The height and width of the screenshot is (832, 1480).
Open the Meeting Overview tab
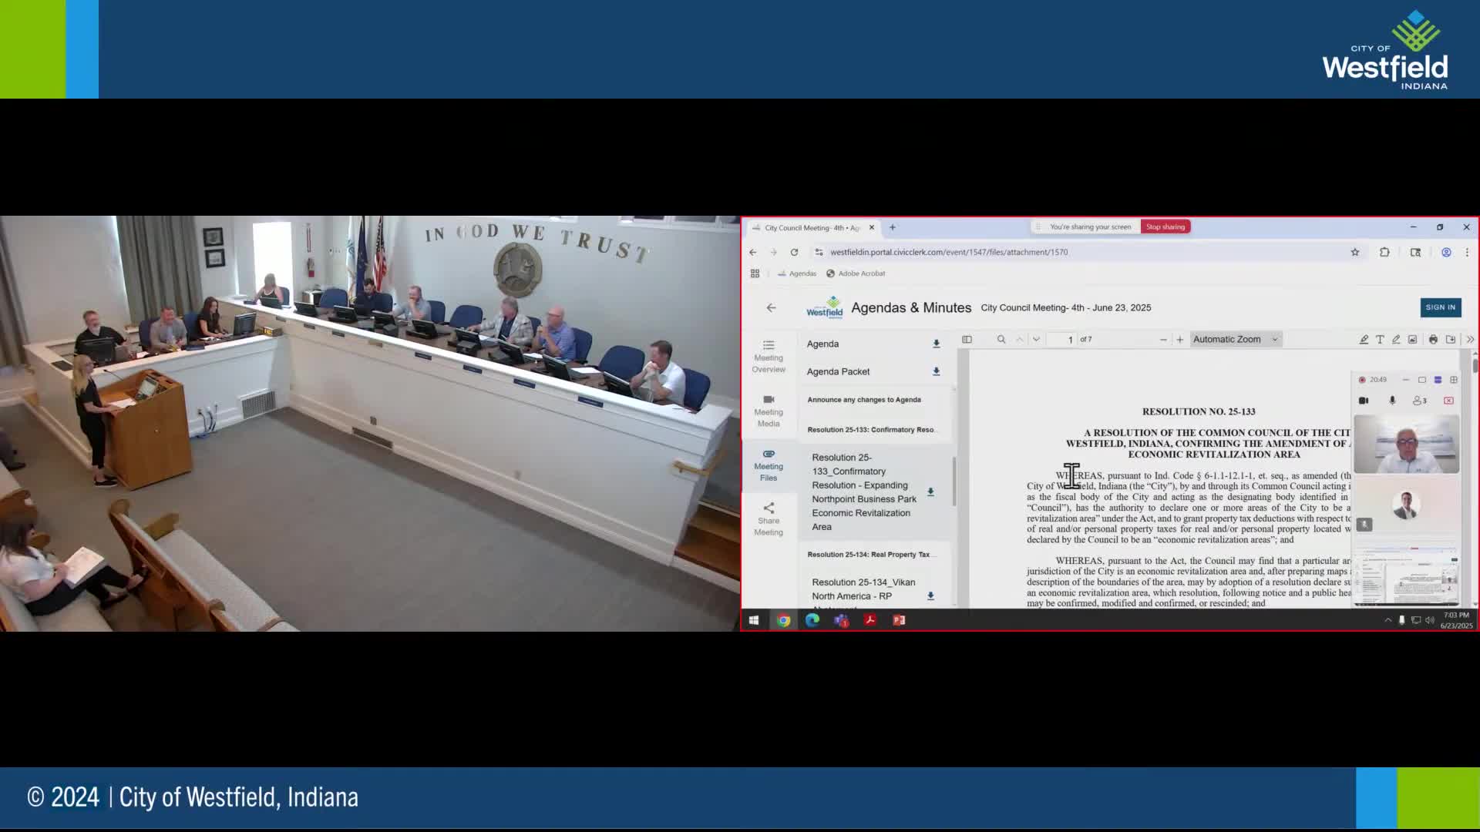pyautogui.click(x=768, y=356)
